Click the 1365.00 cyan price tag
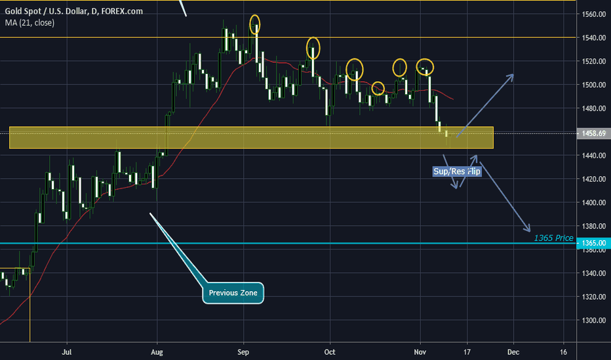The width and height of the screenshot is (611, 360). tap(593, 243)
